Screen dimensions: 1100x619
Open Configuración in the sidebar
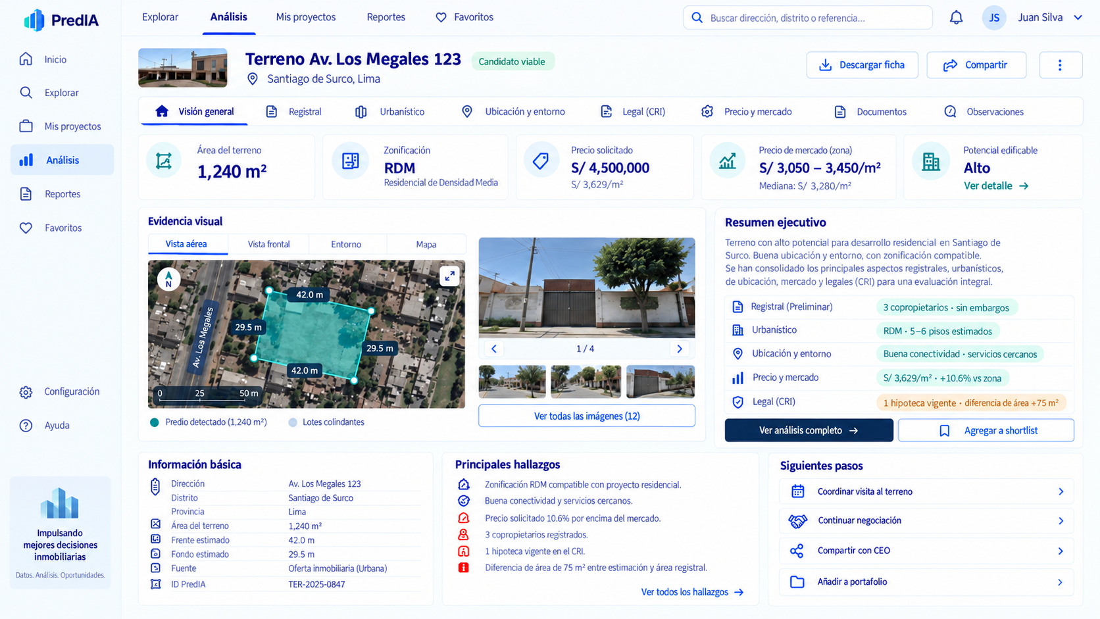click(61, 391)
